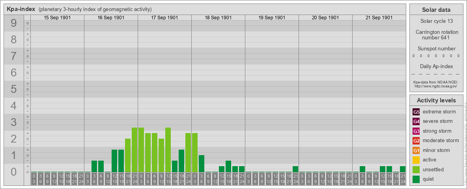Click the Kp scale number 0
This screenshot has width=467, height=189.
click(14, 172)
